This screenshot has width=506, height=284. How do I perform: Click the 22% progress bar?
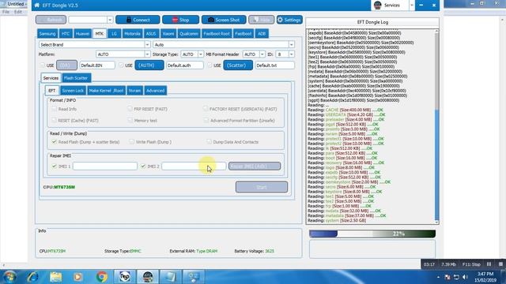point(372,234)
